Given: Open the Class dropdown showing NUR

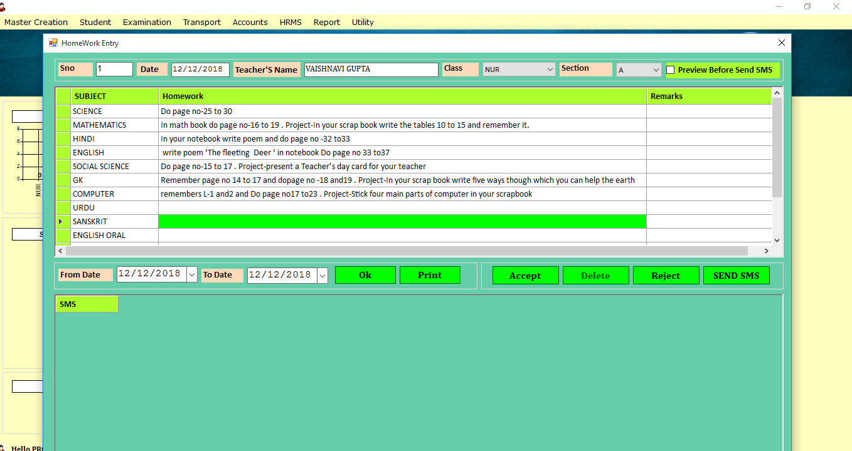Looking at the screenshot, I should tap(550, 70).
